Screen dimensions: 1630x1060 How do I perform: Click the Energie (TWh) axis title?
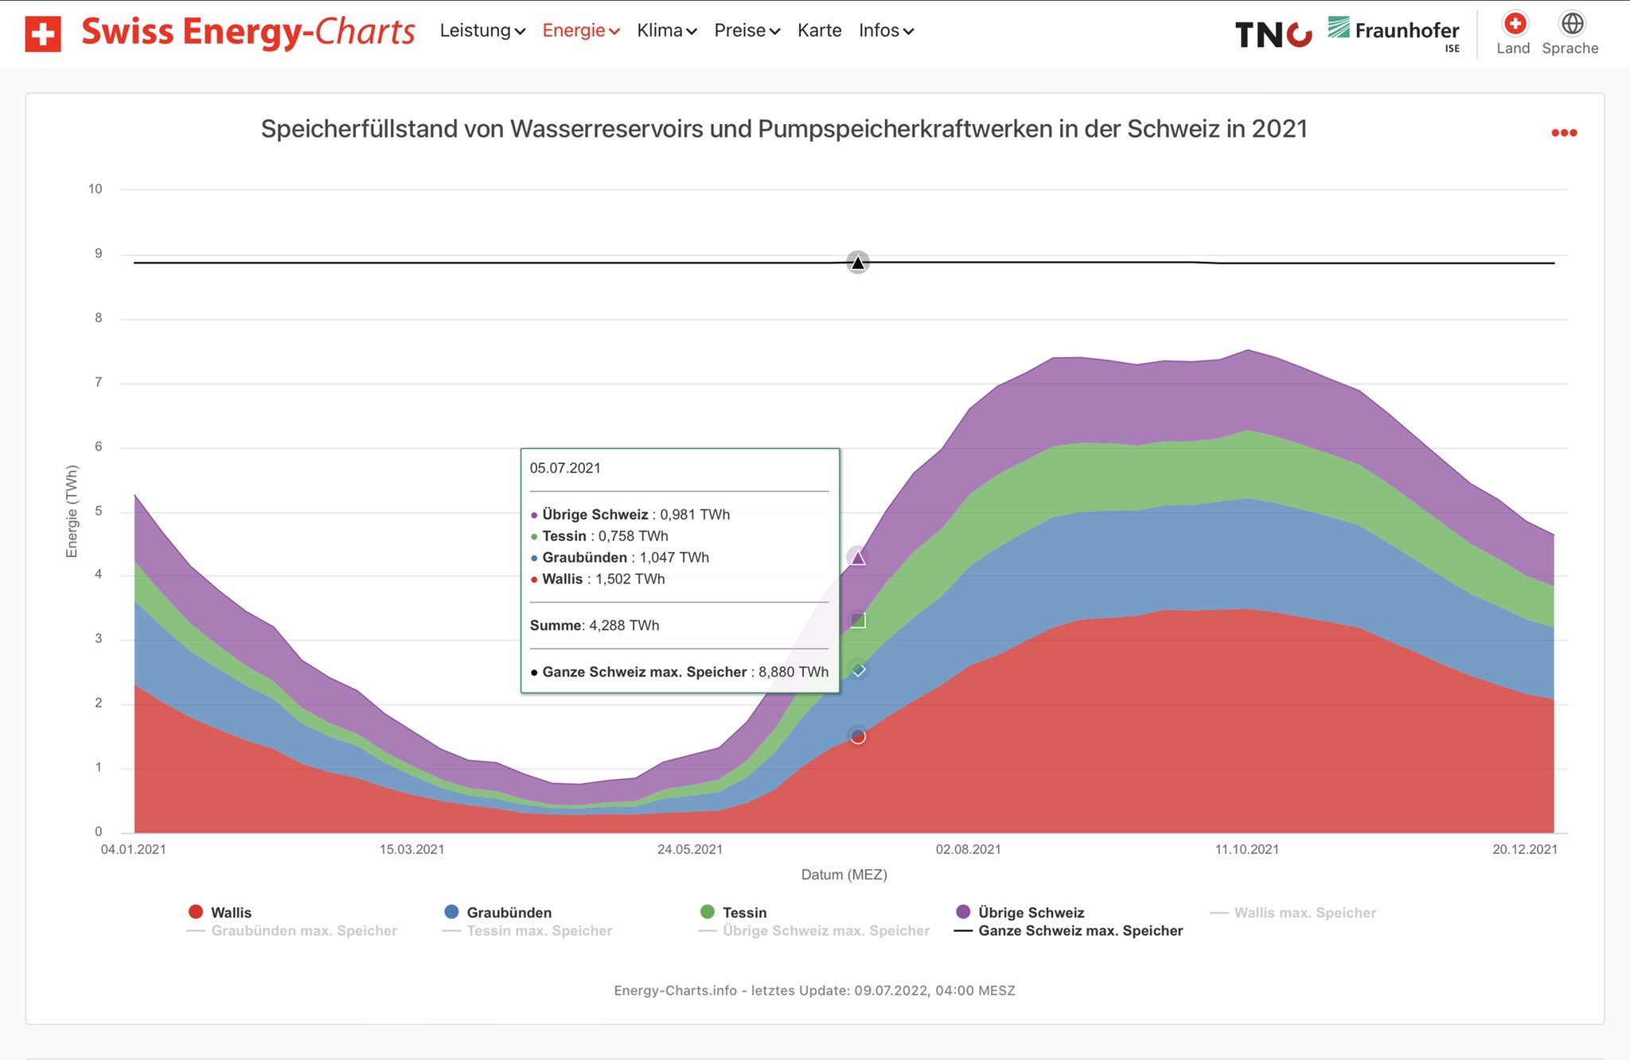72,512
